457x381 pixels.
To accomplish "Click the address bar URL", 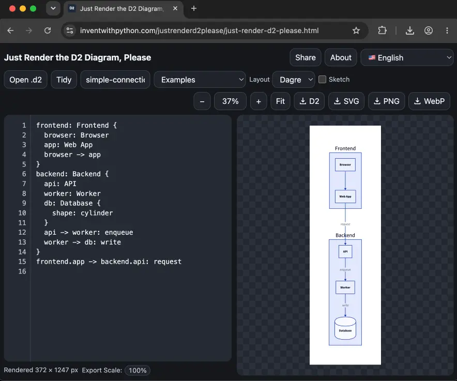I will tap(200, 31).
